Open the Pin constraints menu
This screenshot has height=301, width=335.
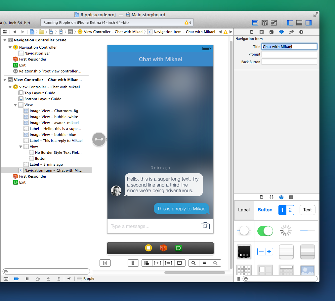tap(158, 263)
